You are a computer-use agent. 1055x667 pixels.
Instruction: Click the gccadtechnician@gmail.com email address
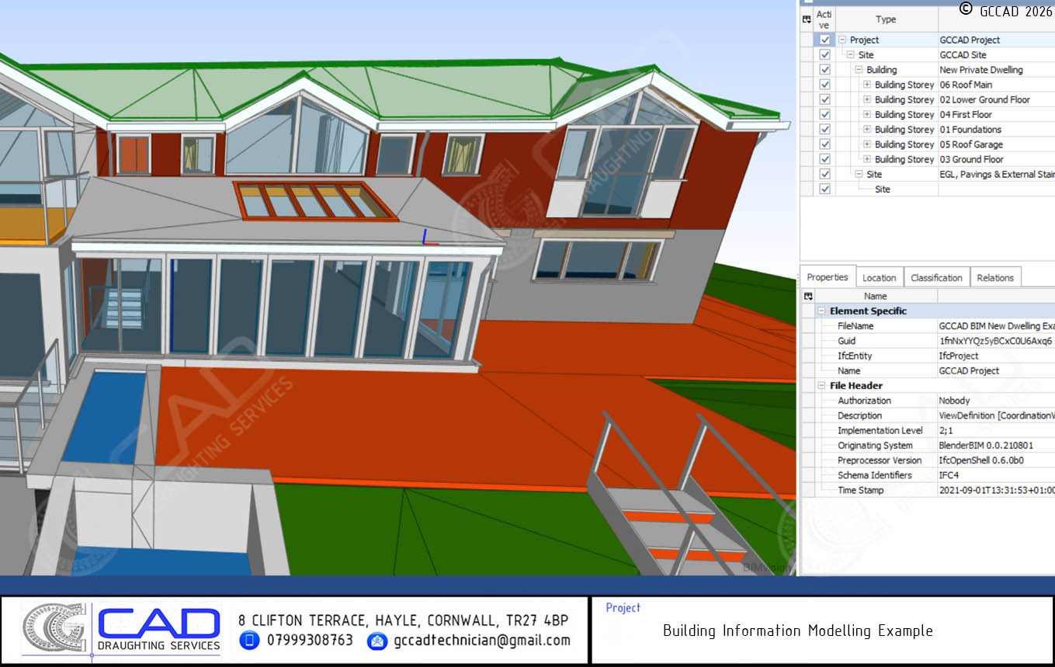coord(481,641)
